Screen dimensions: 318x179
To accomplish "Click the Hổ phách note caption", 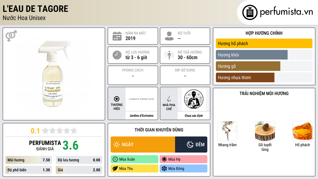I will coord(302,145).
